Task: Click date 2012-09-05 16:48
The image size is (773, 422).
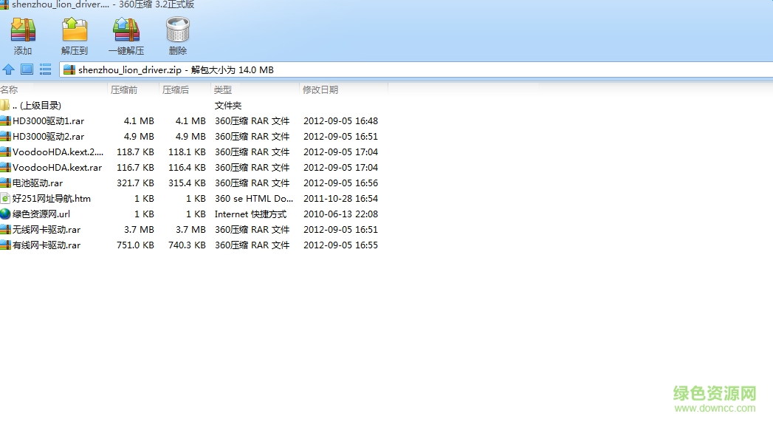Action: (340, 121)
